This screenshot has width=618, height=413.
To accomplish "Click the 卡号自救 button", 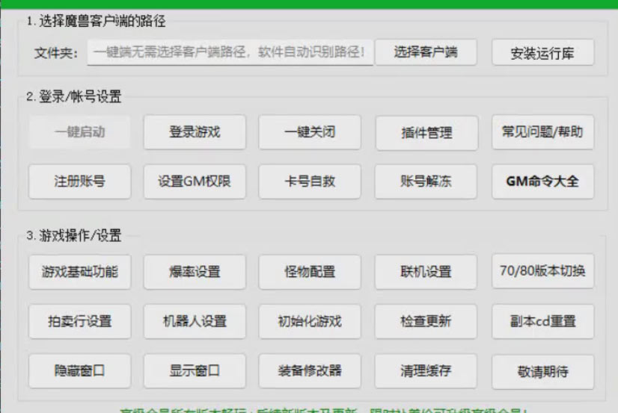I will [x=310, y=181].
